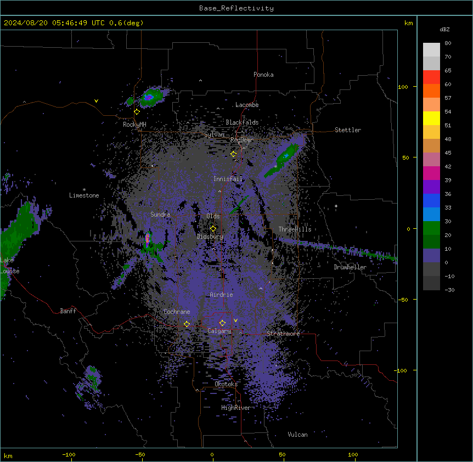Click the yellow diamond marker under Cochrane
Viewport: 473px width, 462px height.
tap(187, 324)
